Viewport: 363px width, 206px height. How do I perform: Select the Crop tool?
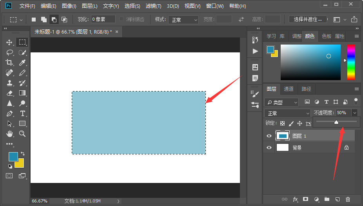click(9, 63)
